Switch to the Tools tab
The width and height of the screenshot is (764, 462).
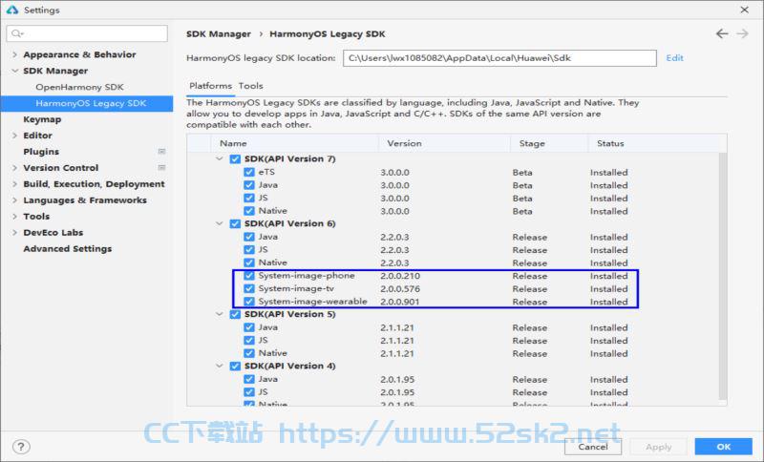pos(250,86)
